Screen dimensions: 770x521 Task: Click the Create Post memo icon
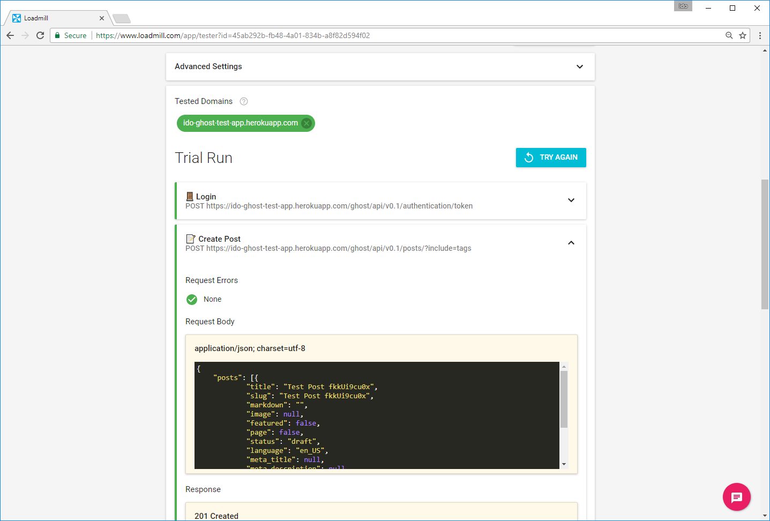pyautogui.click(x=190, y=239)
